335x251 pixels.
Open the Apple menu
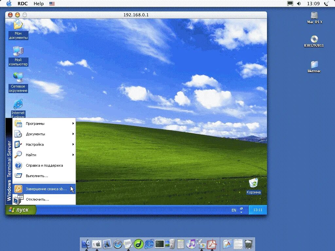tap(9, 3)
